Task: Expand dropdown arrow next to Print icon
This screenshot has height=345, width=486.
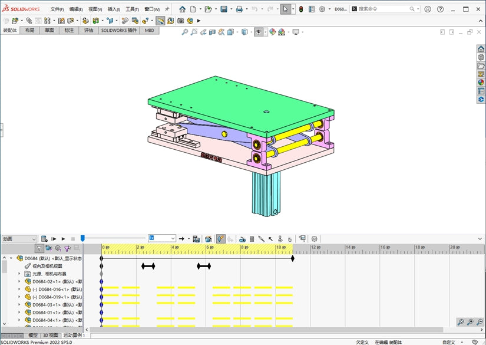Action: click(247, 9)
